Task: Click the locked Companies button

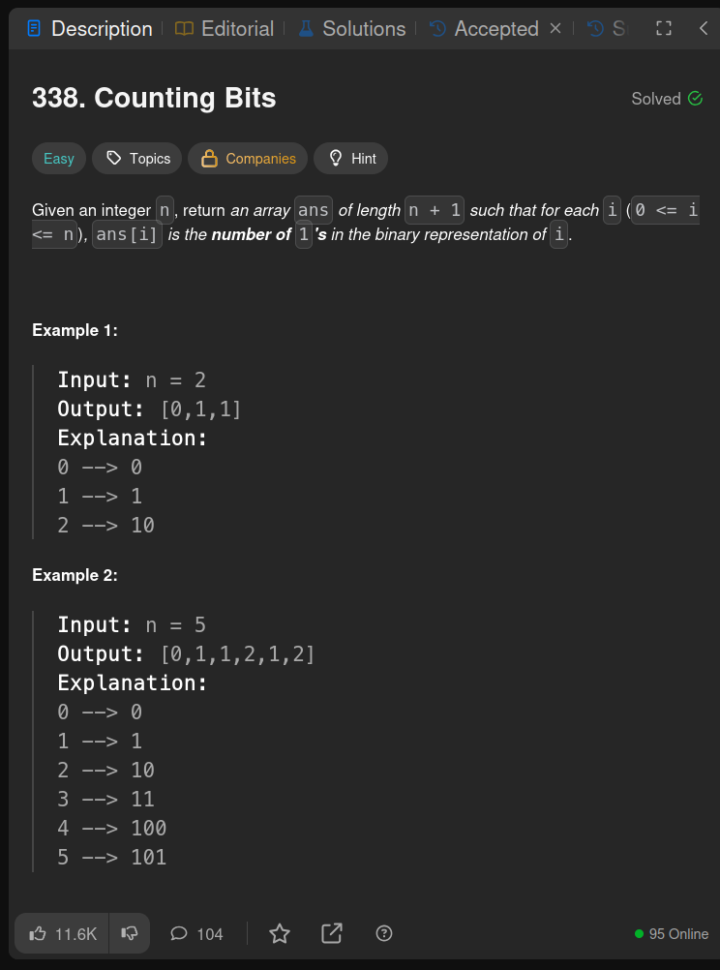Action: [x=248, y=159]
